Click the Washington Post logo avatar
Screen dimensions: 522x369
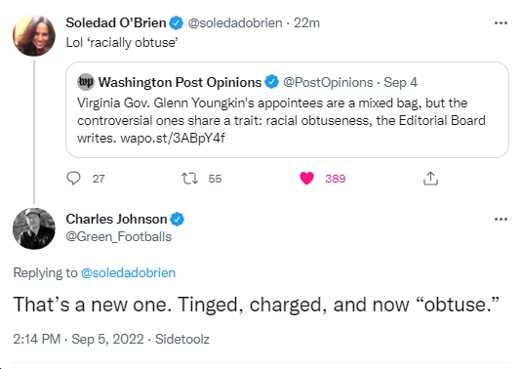86,82
